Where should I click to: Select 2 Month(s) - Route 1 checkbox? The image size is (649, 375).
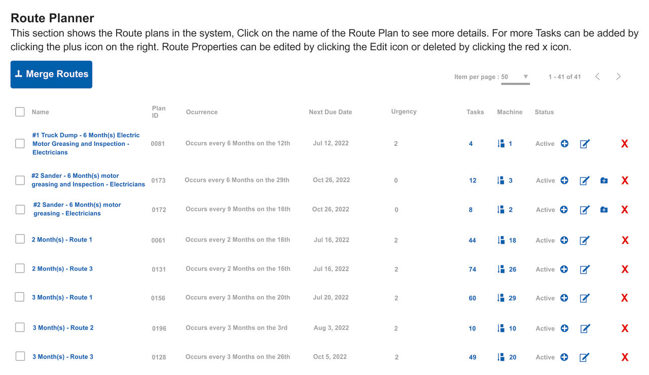[20, 239]
